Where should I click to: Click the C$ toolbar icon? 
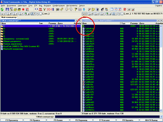[x=52, y=9]
